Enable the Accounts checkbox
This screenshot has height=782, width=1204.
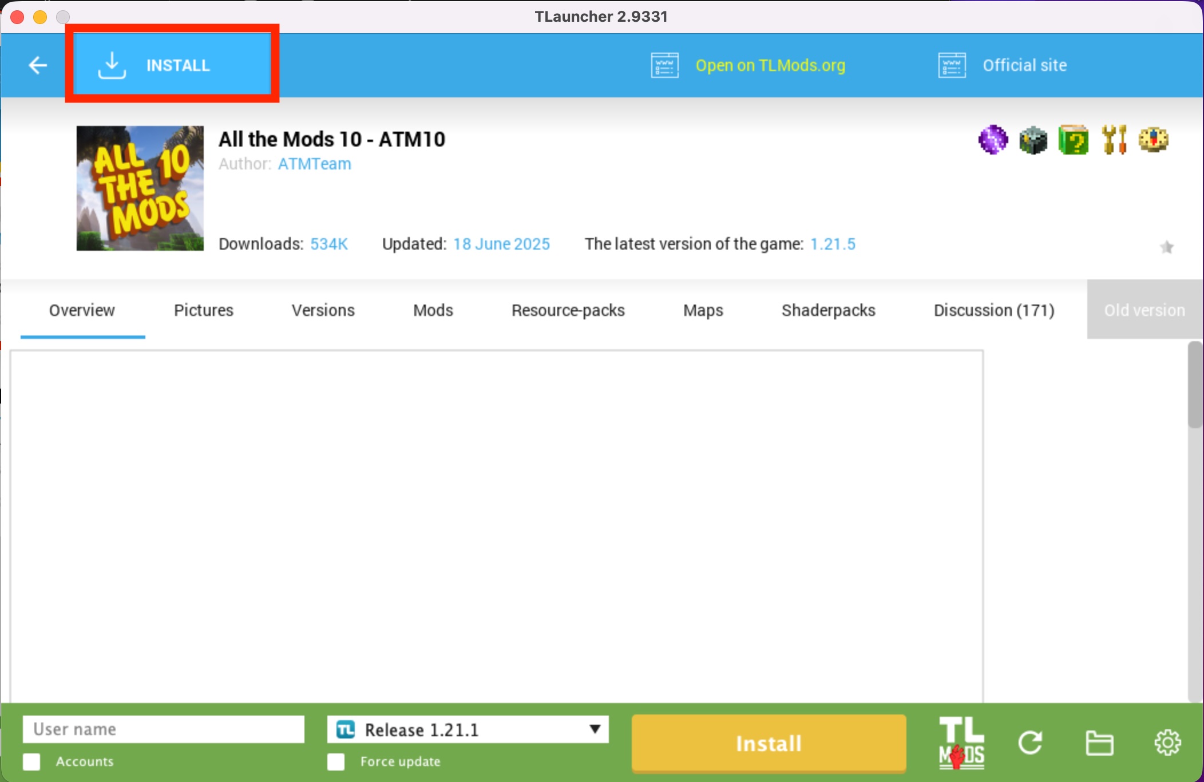click(31, 761)
